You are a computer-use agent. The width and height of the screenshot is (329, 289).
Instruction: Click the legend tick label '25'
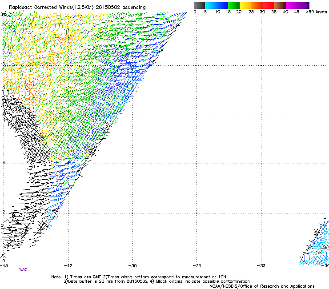coord(251,12)
